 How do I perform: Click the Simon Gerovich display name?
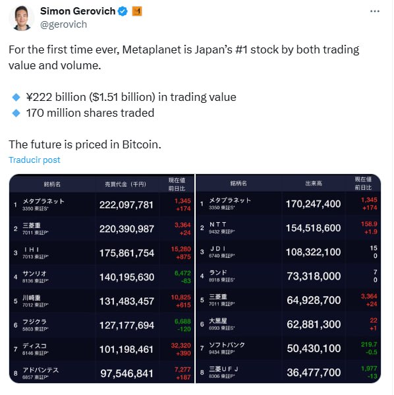[78, 11]
